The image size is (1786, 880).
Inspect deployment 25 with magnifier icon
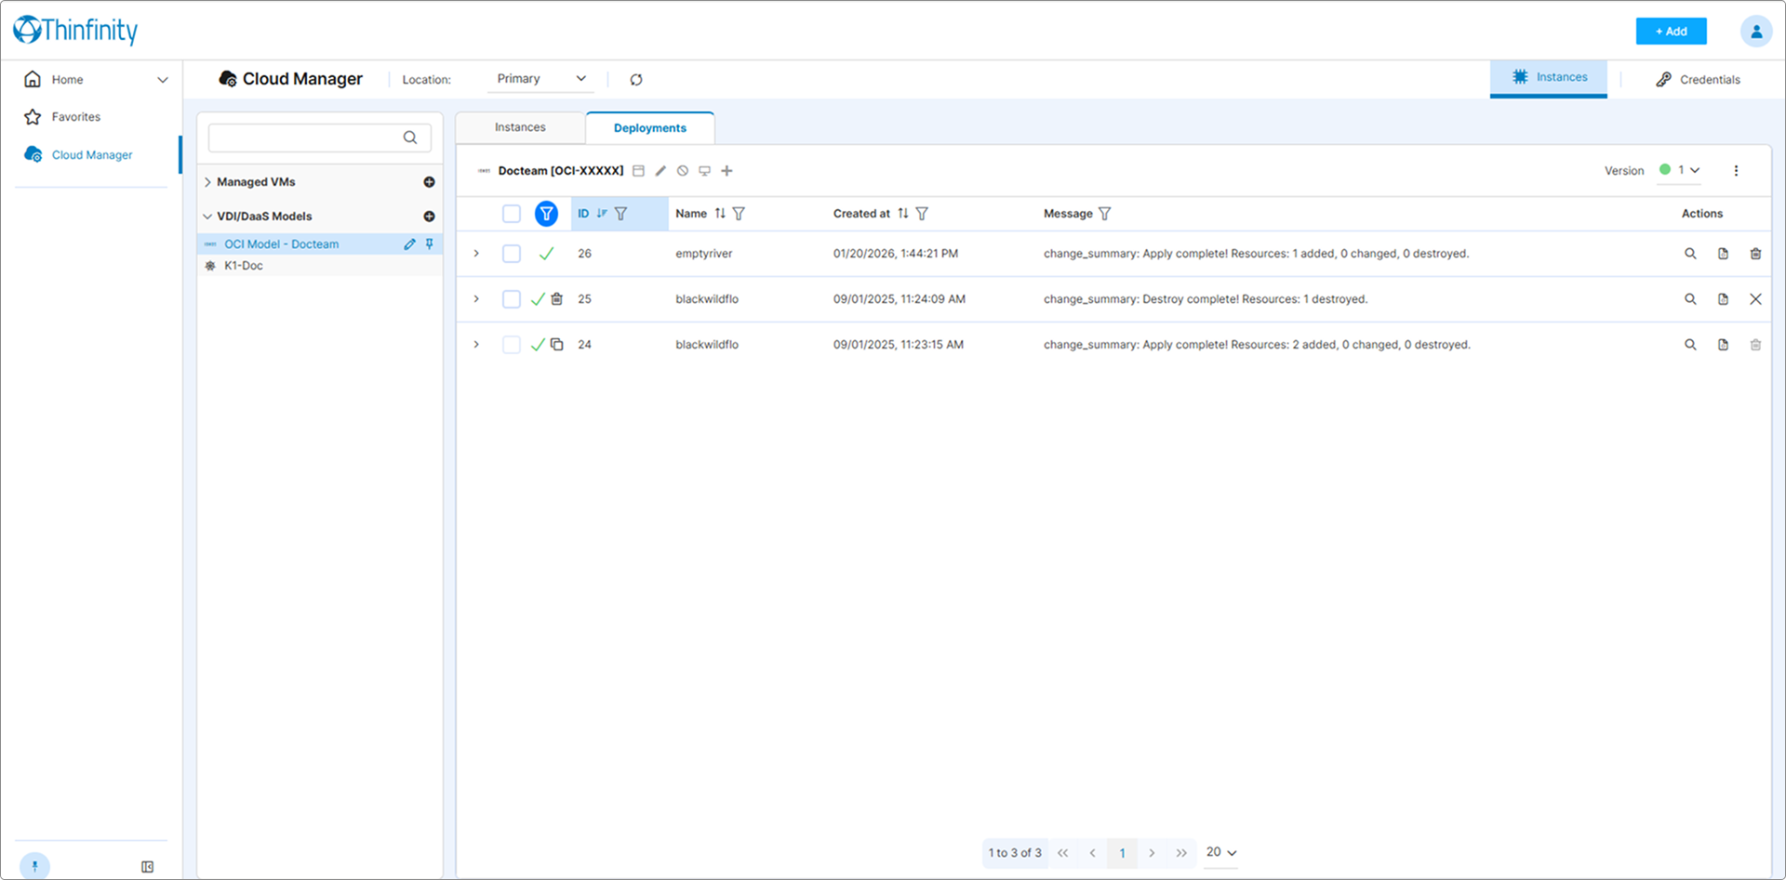(1690, 299)
